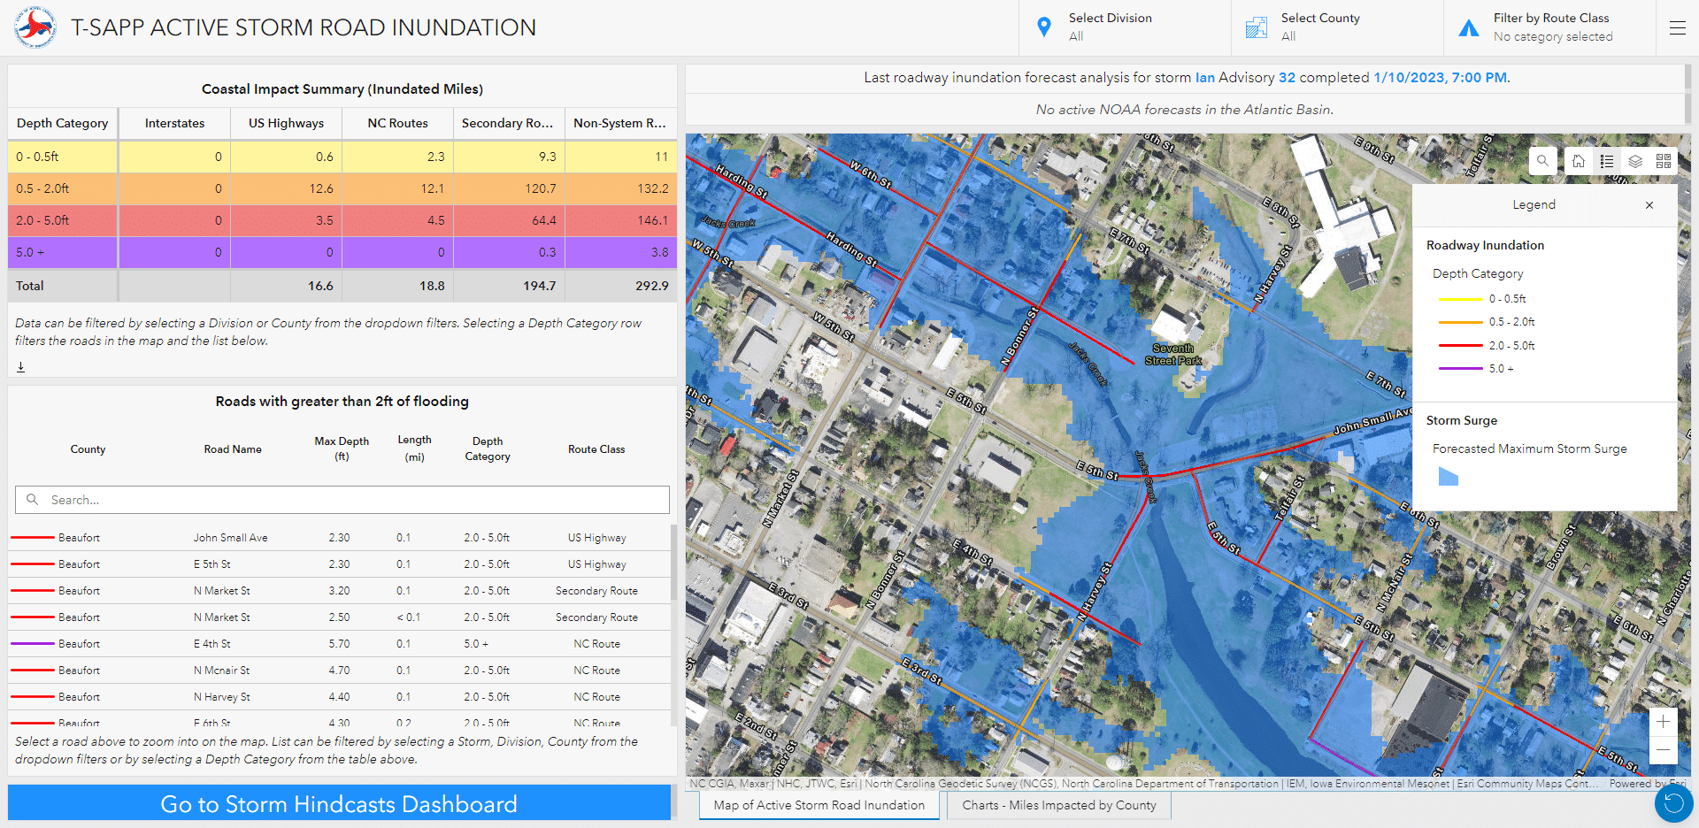The height and width of the screenshot is (828, 1699).
Task: Open the Layers list icon
Action: coord(1634,161)
